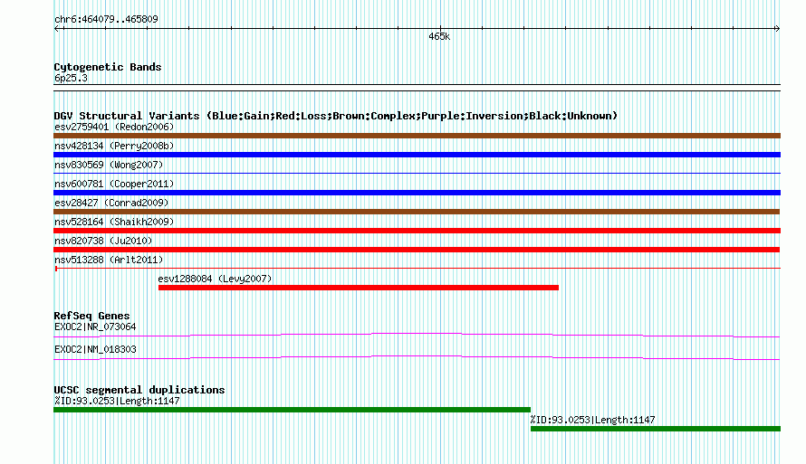Click the left green segmental duplication bar
This screenshot has width=806, height=464.
point(292,410)
